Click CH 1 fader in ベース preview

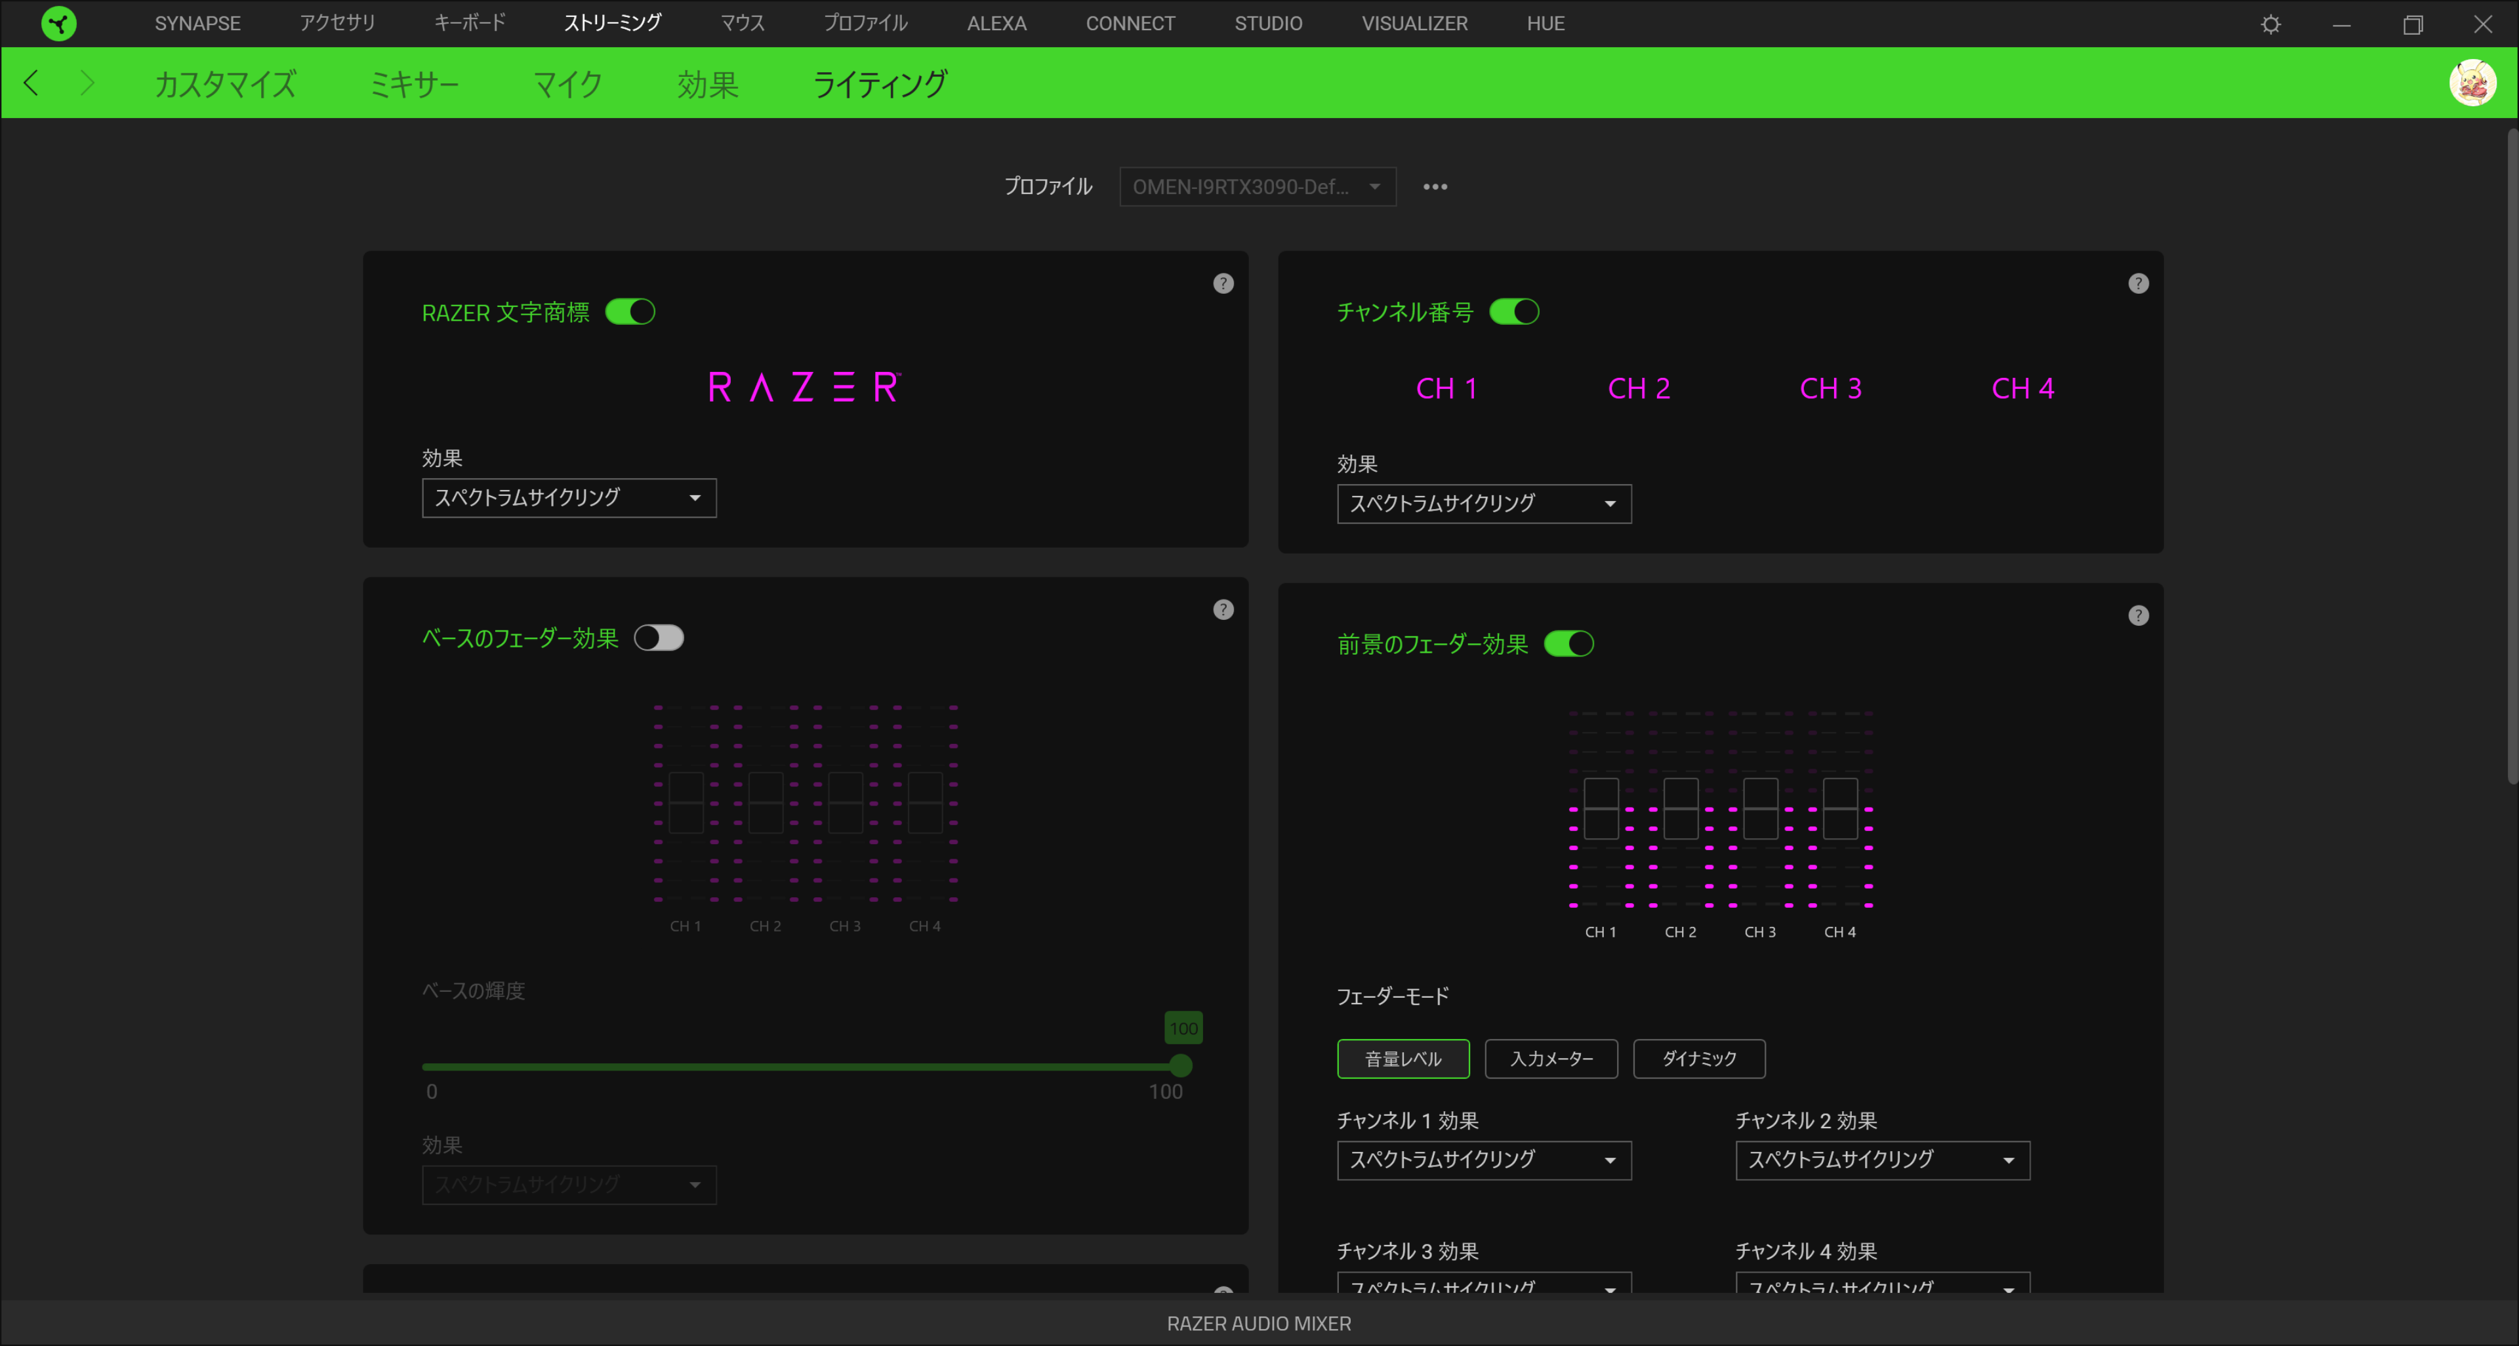click(x=686, y=802)
